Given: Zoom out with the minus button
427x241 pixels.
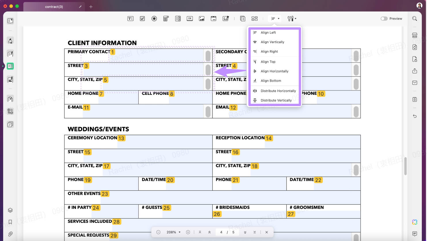Looking at the screenshot, I should pyautogui.click(x=158, y=232).
